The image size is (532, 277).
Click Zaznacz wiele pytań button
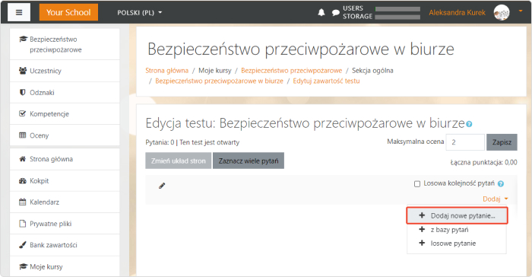point(249,161)
